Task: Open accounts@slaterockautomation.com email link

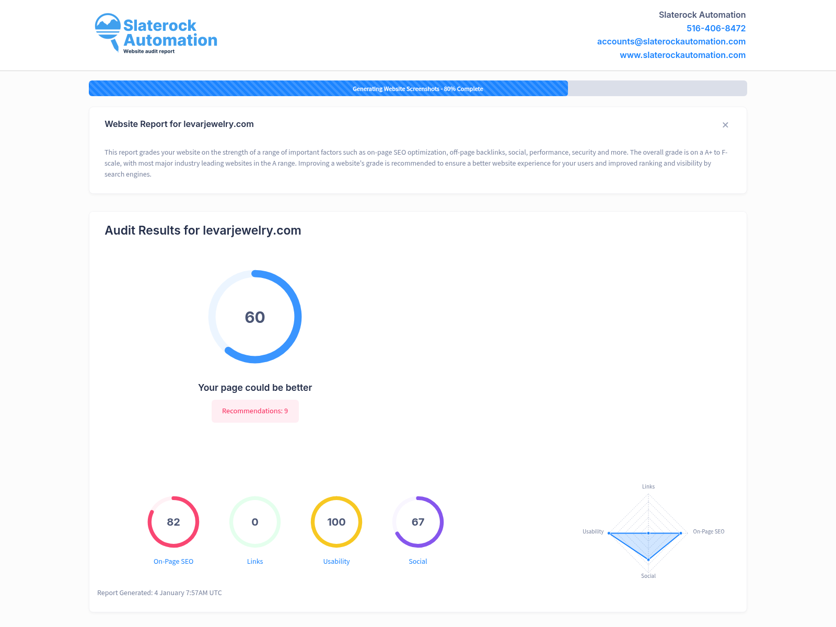Action: click(x=671, y=41)
